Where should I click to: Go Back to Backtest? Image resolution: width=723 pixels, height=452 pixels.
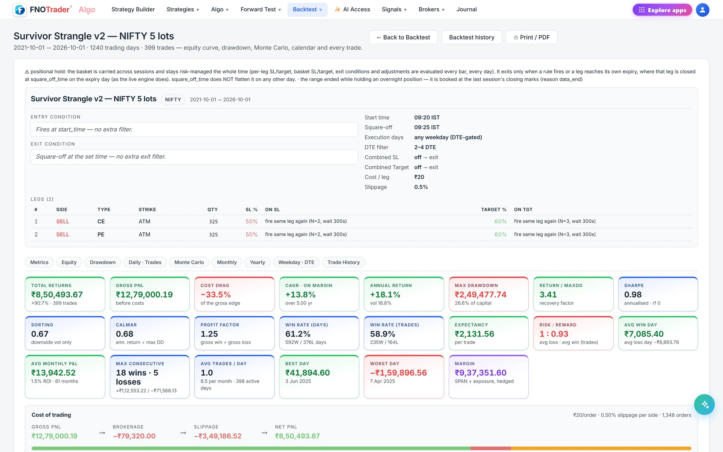click(403, 37)
